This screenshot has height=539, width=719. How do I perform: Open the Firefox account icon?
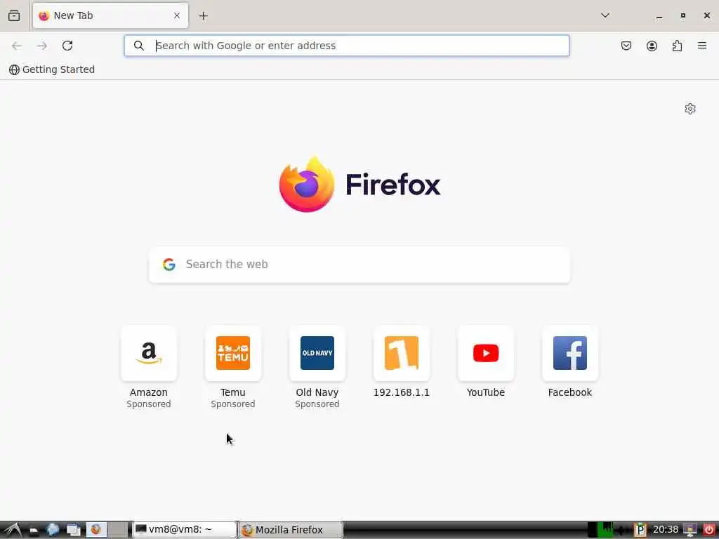click(652, 46)
